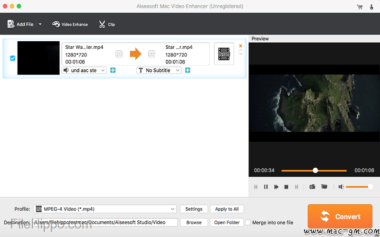Click the source file name Star Wa...ler.mp4
The height and width of the screenshot is (237, 380).
coord(85,47)
